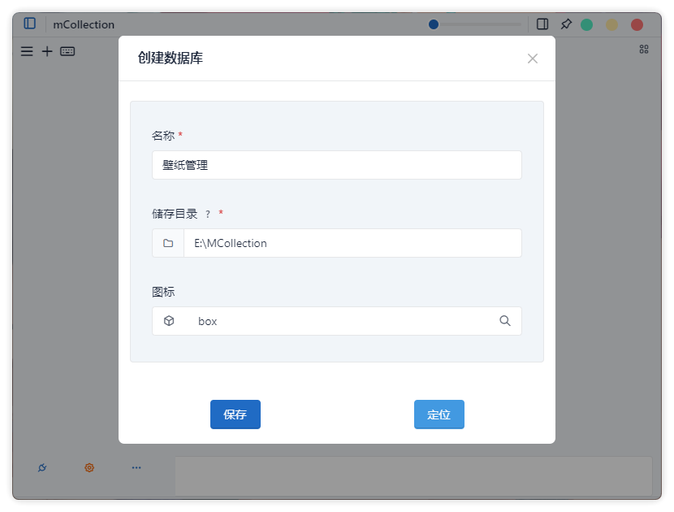Click the 图标 label
The width and height of the screenshot is (674, 512).
pos(163,292)
